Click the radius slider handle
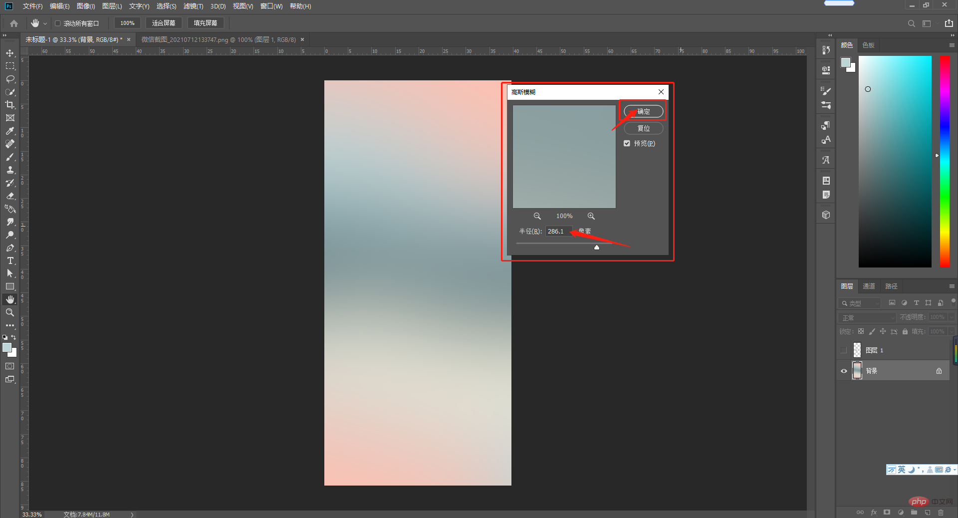 click(x=597, y=247)
